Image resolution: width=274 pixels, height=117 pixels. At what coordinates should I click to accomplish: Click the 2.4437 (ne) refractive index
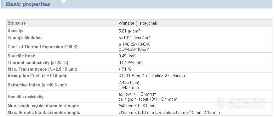point(128,87)
